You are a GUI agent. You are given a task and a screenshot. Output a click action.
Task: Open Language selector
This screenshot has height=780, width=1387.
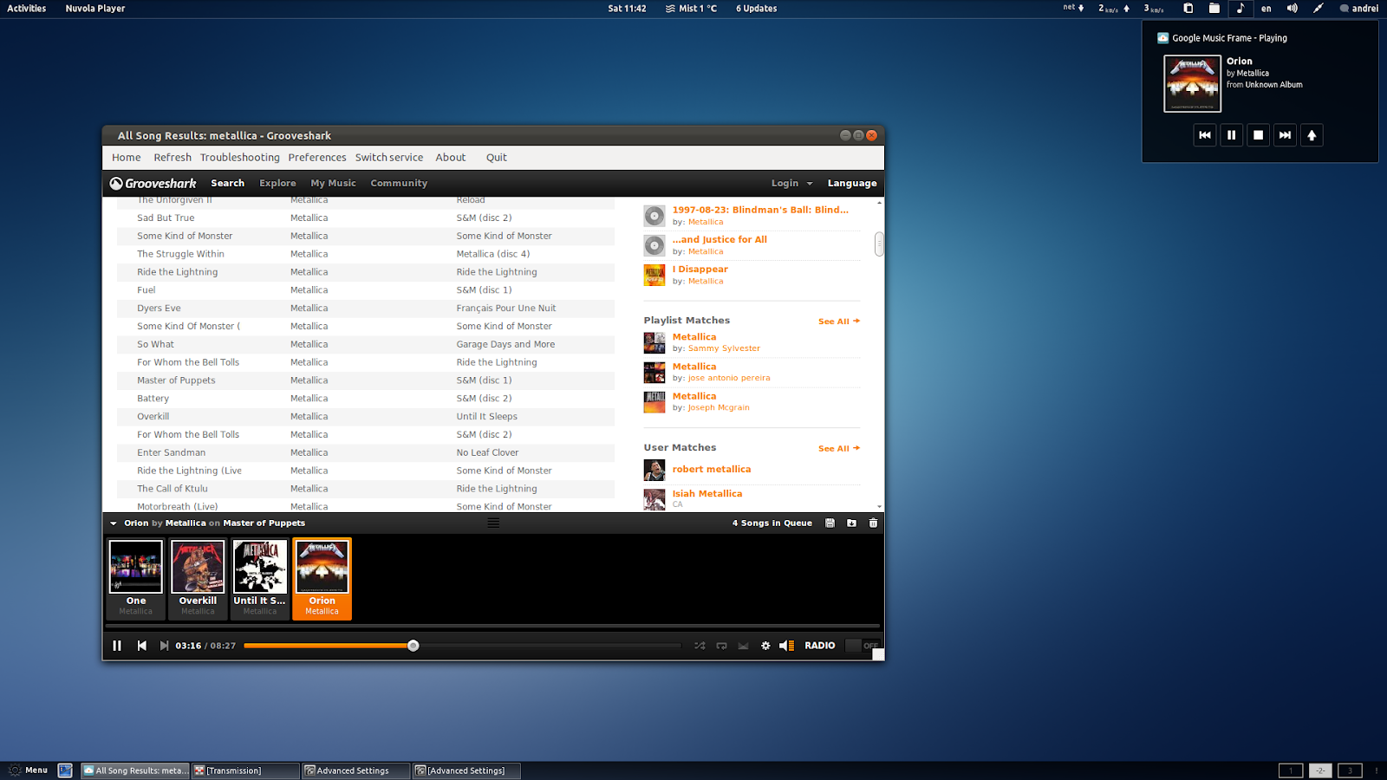[852, 183]
